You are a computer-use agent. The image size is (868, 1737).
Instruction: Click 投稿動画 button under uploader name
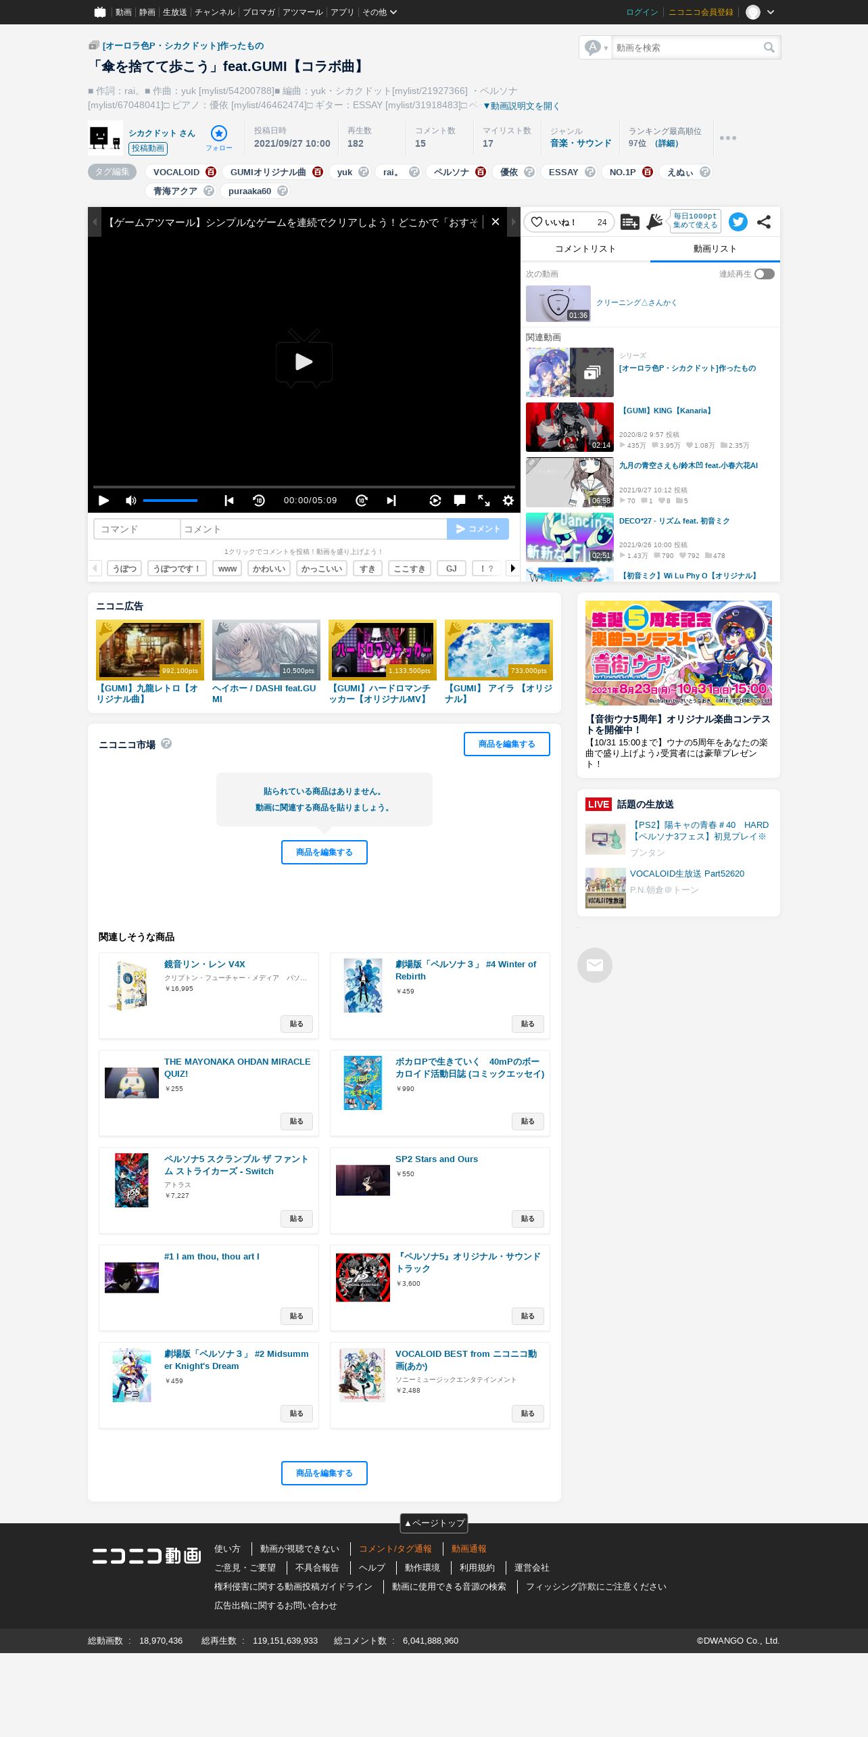point(148,148)
